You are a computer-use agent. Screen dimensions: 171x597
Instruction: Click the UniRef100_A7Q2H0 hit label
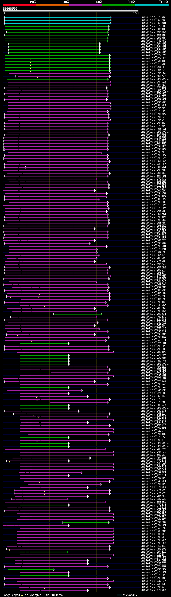[x=153, y=26]
